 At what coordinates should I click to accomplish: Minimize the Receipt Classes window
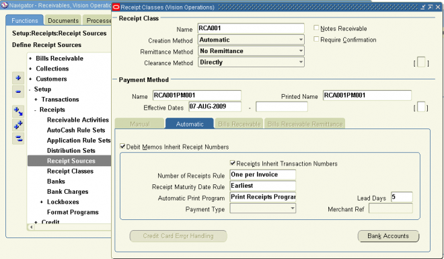(422, 7)
